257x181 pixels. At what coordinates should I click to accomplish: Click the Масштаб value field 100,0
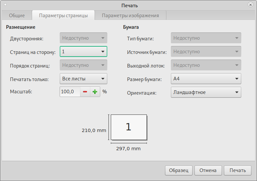tap(70, 92)
